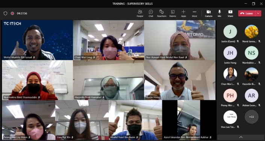265x141 pixels.
Task: Select the Adrian Leon AR avatar
Action: click(251, 96)
